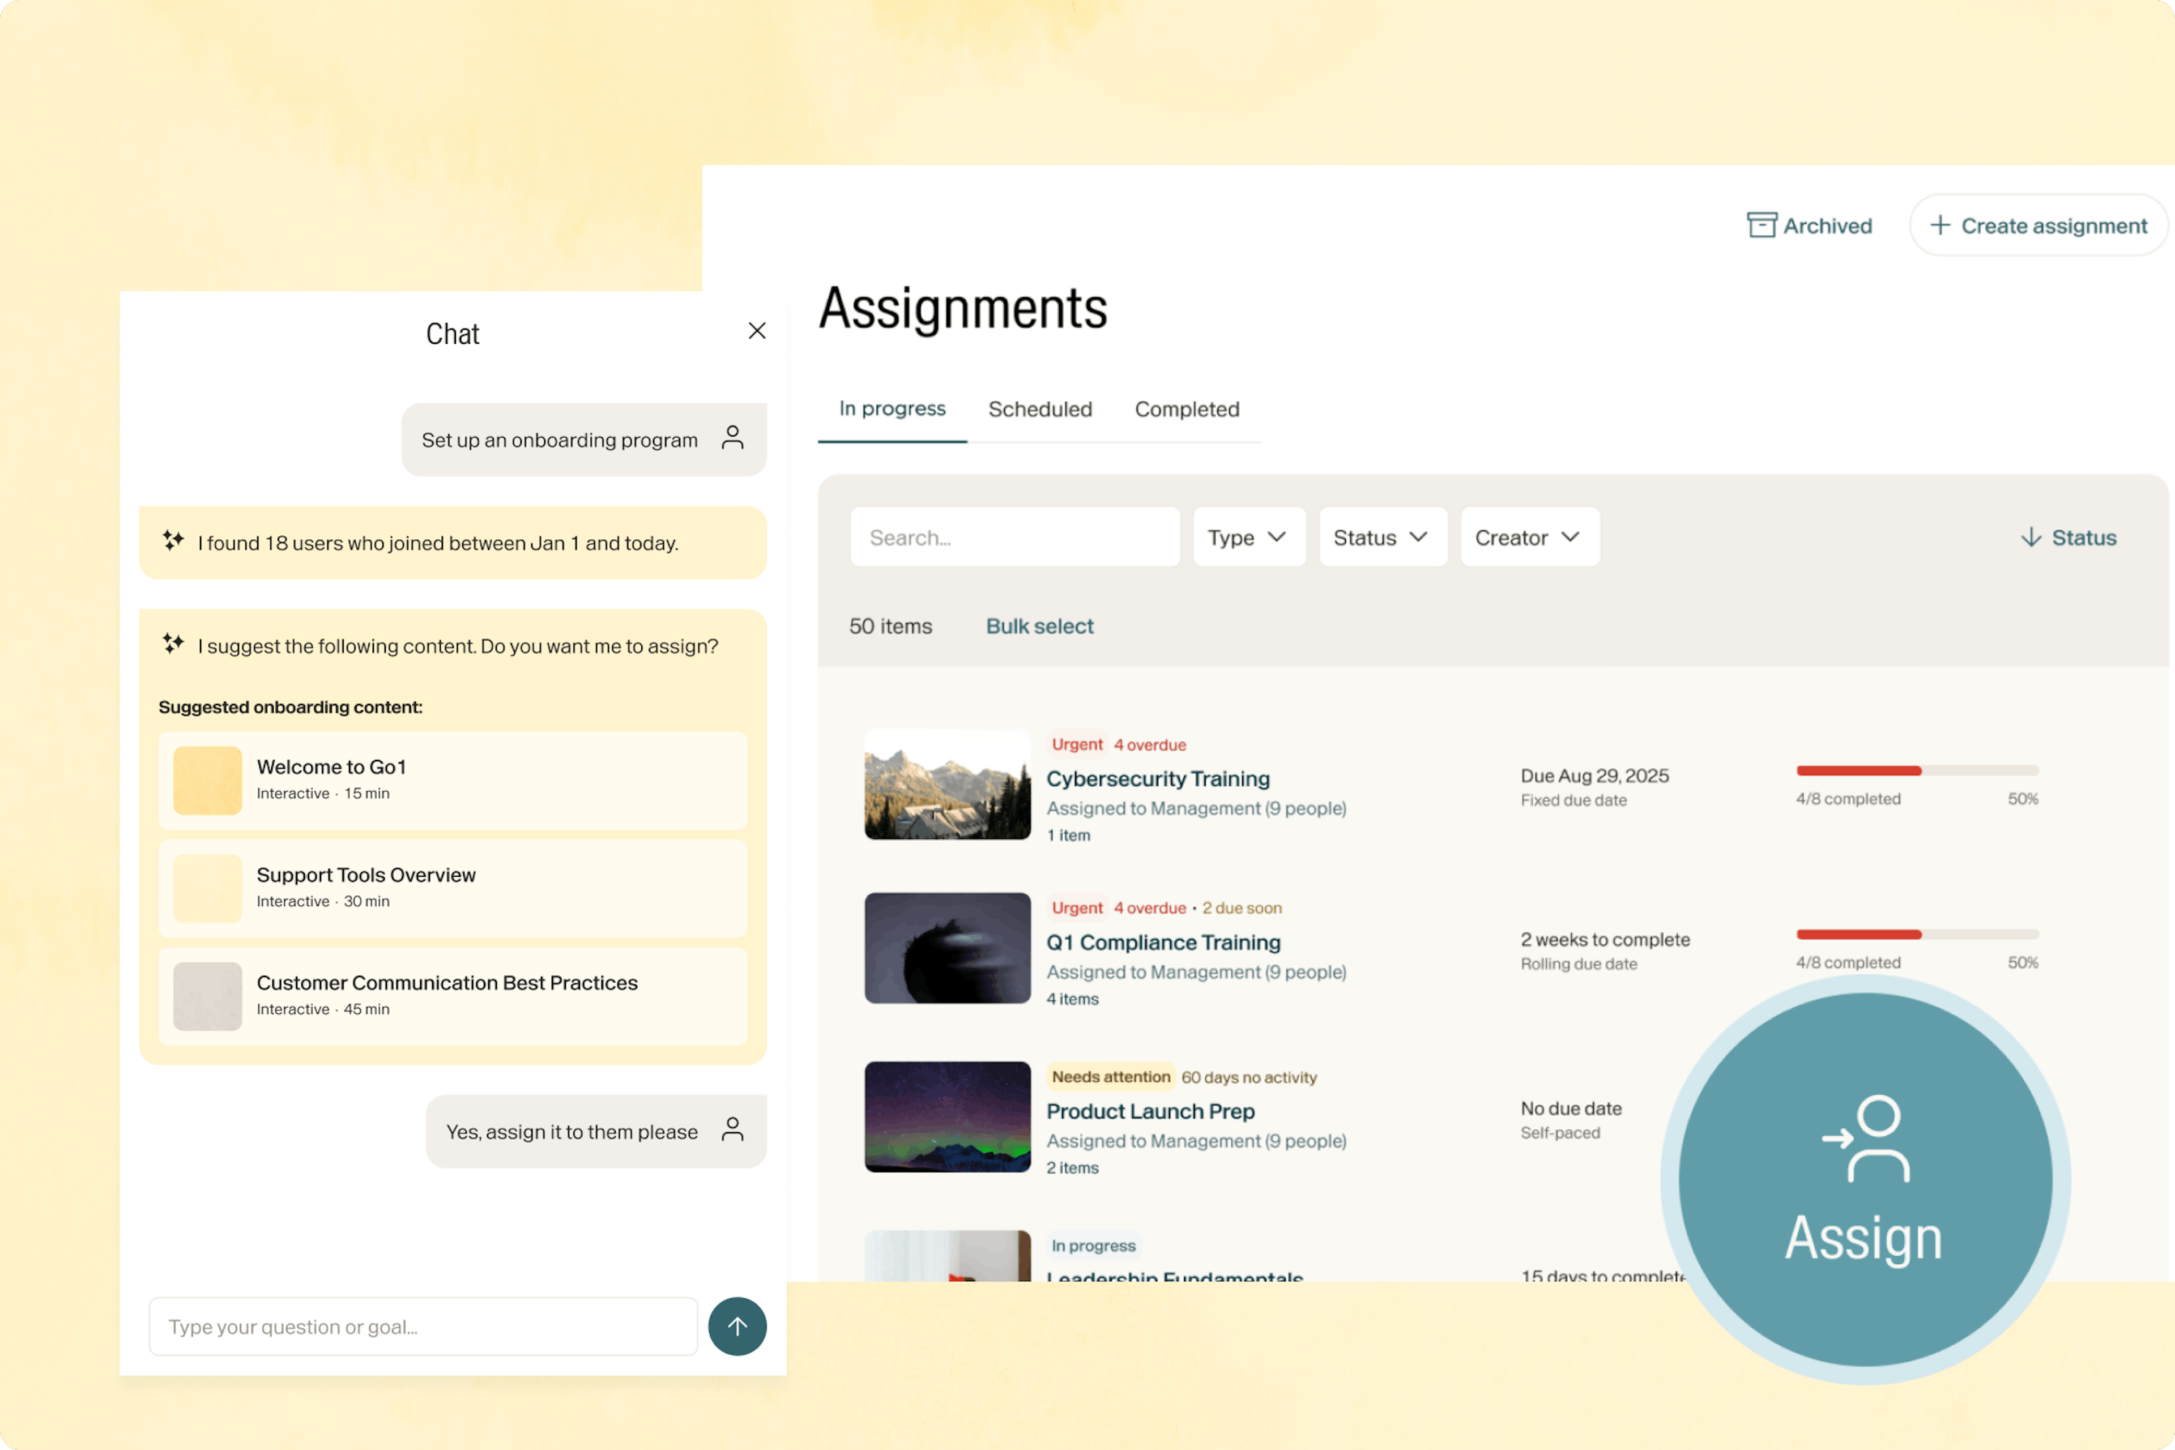Click sparkle icon beside suggestion message
The width and height of the screenshot is (2175, 1450).
point(173,643)
